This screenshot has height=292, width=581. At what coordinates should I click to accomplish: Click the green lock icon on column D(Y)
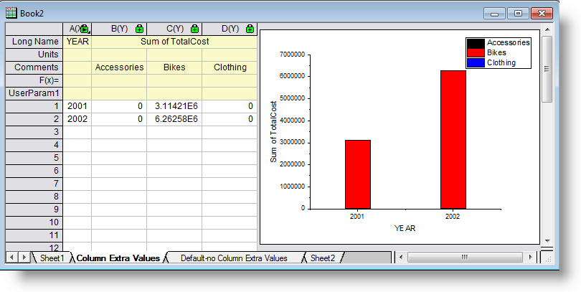point(249,29)
